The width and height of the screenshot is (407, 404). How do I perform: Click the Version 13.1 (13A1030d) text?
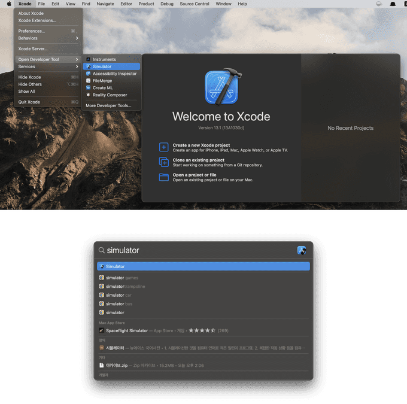[221, 127]
